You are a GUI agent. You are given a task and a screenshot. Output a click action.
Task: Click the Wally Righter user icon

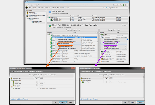13,85
